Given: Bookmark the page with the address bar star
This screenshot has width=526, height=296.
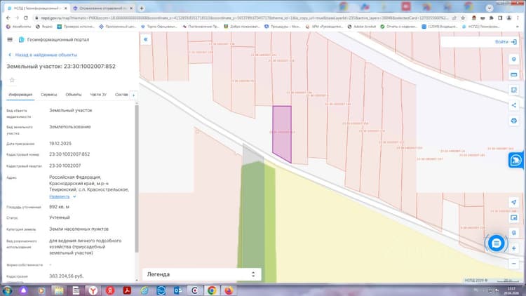Looking at the screenshot, I should point(463,18).
